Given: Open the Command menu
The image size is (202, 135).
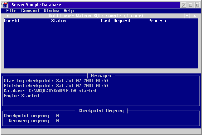Looking at the screenshot, I should 30,11.
